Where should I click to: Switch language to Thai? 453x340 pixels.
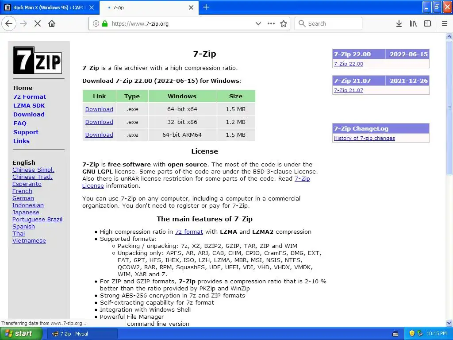coord(19,234)
